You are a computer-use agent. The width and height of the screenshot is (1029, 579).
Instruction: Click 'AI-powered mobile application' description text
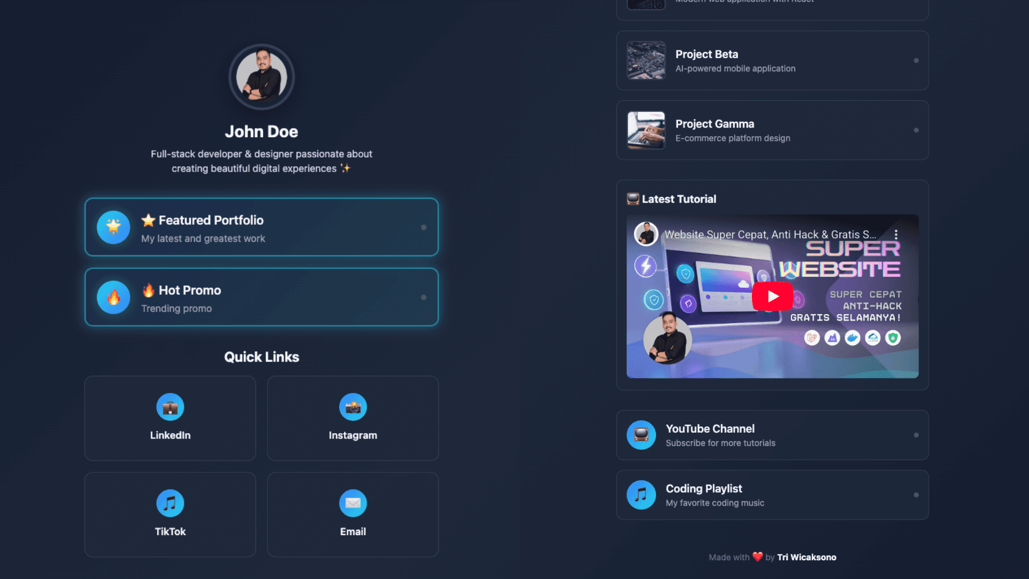tap(735, 69)
